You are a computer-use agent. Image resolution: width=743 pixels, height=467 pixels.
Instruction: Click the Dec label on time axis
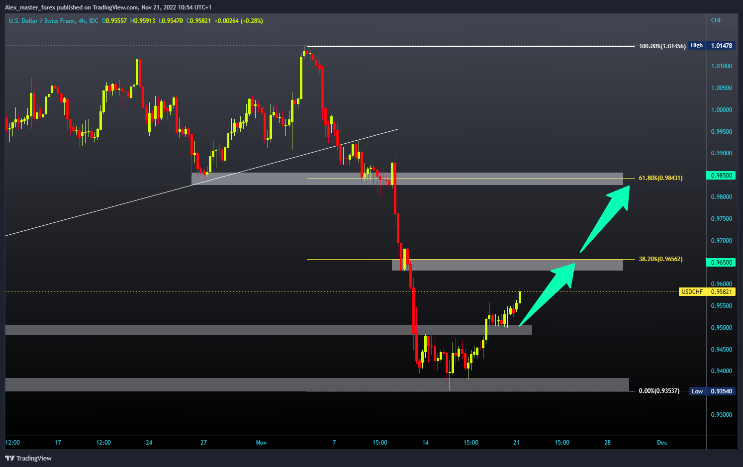point(662,442)
